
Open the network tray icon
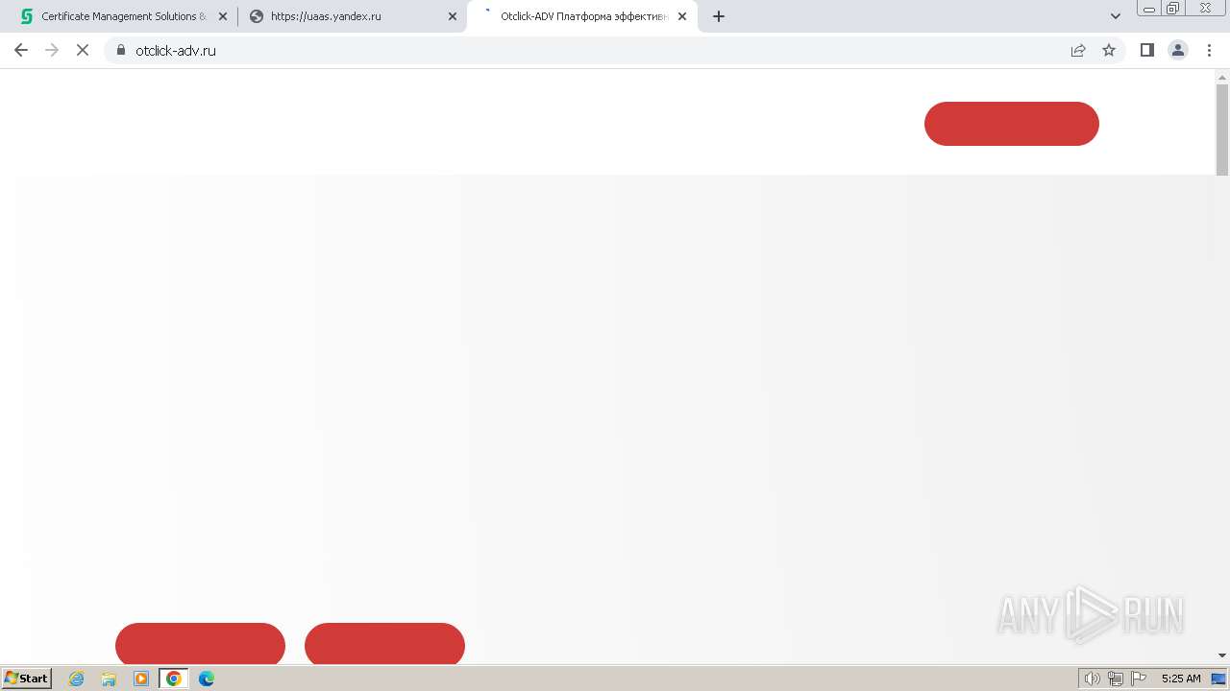[x=1116, y=679]
